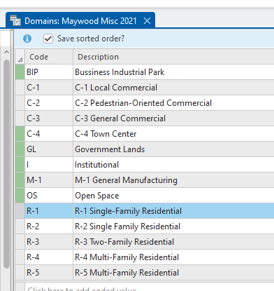This screenshot has height=291, width=274.
Task: Select row header for GL row
Action: click(20, 149)
